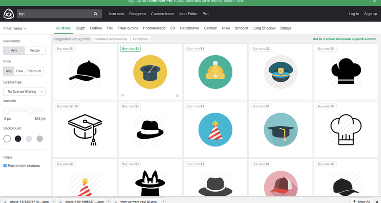Select Premium price option
Screen dimensions: 381x203
point(34,71)
